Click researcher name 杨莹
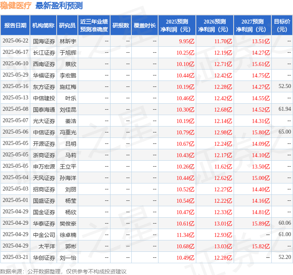Screen dimensions: 293x275 click(x=71, y=201)
